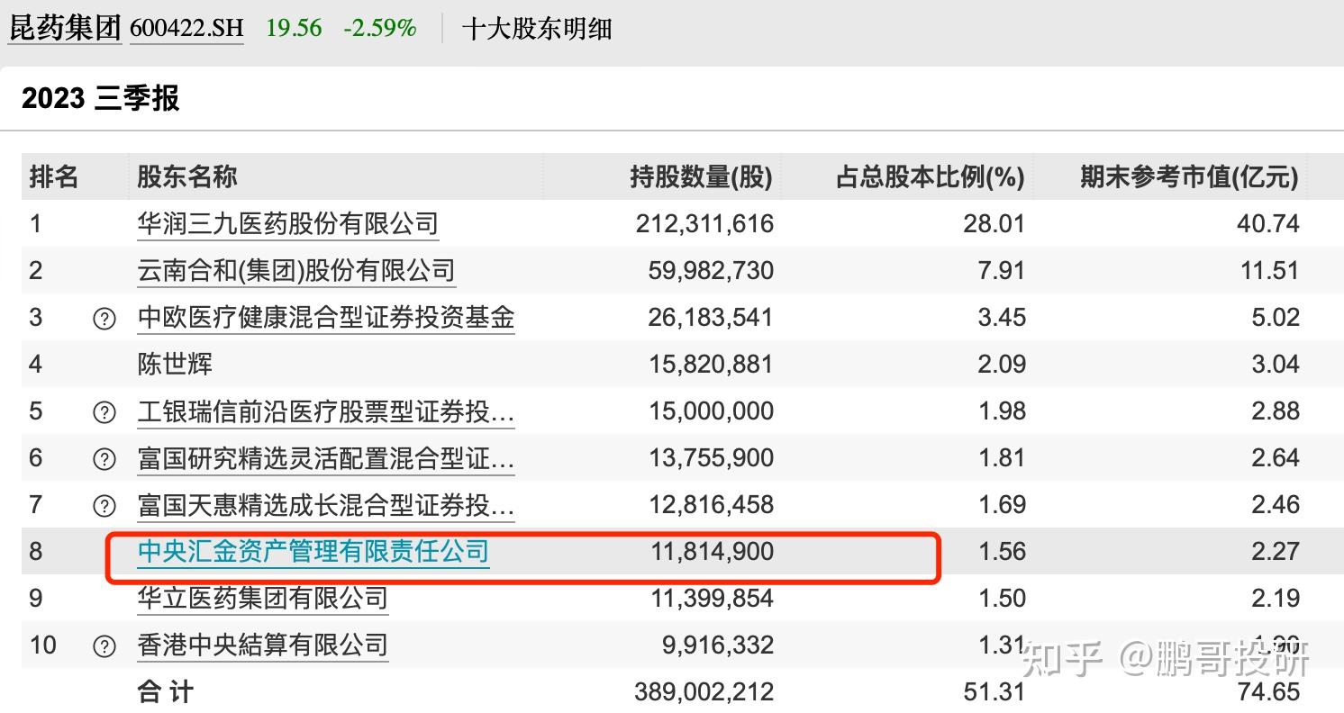Screen dimensions: 1344x713
Task: Click the share count 11,399,854
Action: [x=711, y=598]
